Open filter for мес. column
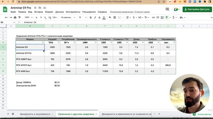This screenshot has height=119, width=213. click(174, 43)
